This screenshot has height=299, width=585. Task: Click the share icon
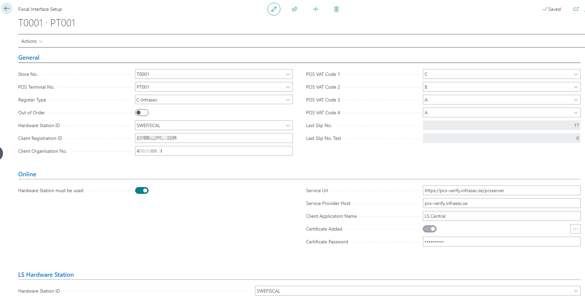click(x=295, y=9)
